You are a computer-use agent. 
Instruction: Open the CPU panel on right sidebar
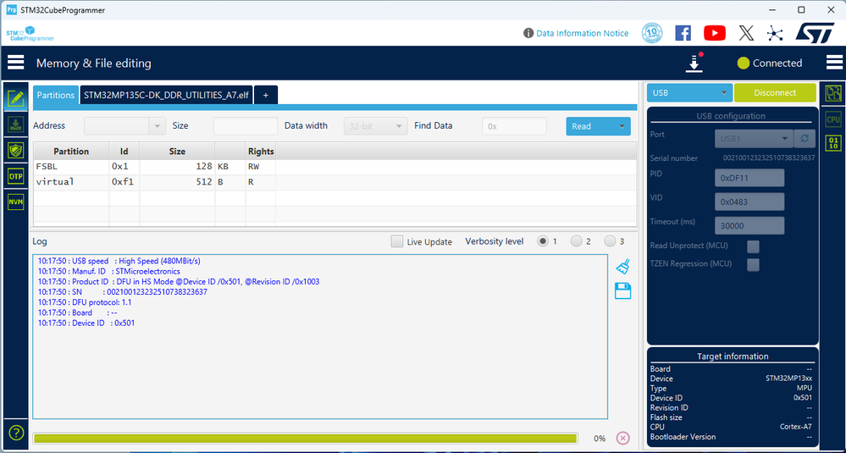click(833, 119)
